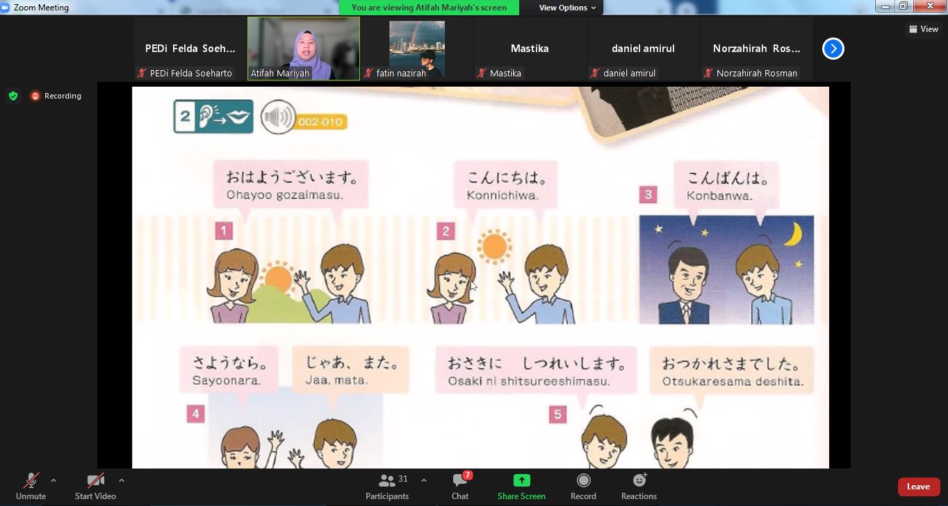The height and width of the screenshot is (506, 948).
Task: Start recording with the Record button
Action: coord(583,487)
